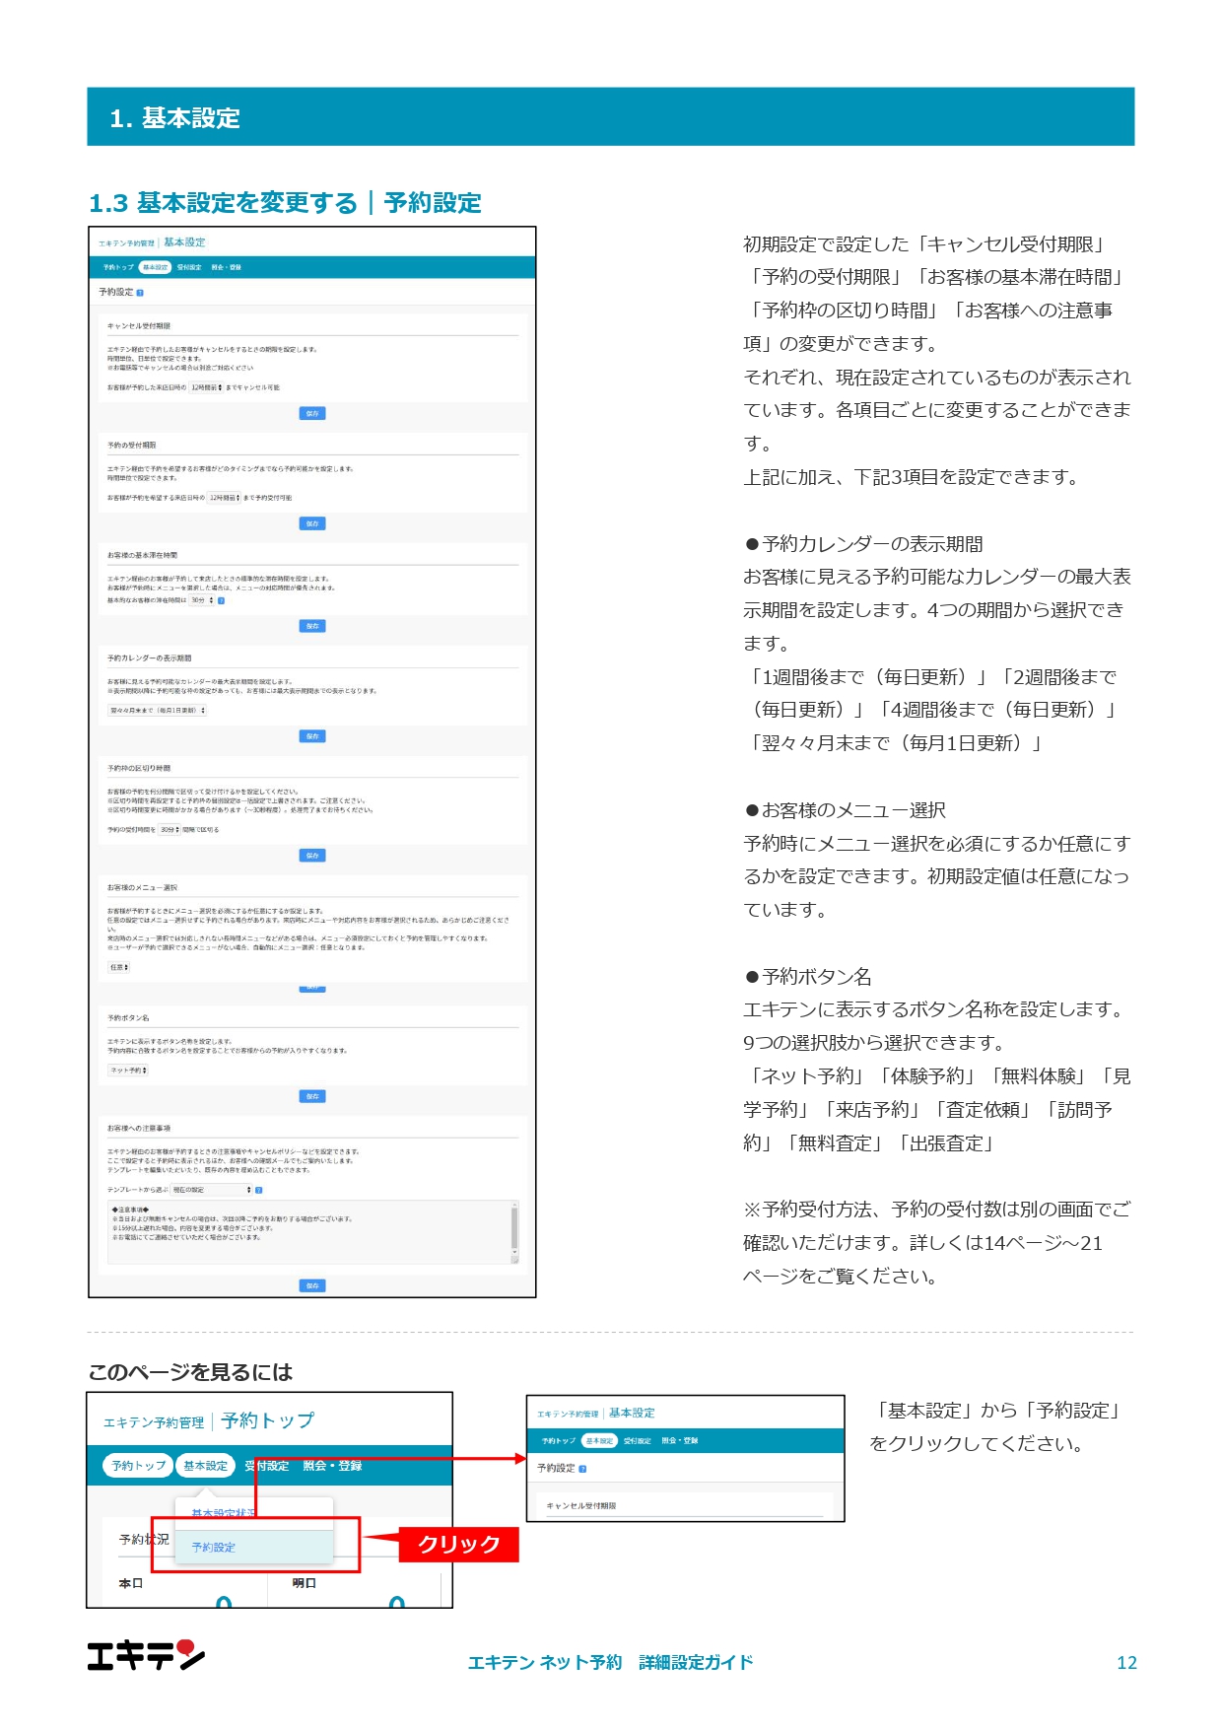This screenshot has height=1730, width=1222.
Task: Click the page number 12
Action: point(1126,1663)
